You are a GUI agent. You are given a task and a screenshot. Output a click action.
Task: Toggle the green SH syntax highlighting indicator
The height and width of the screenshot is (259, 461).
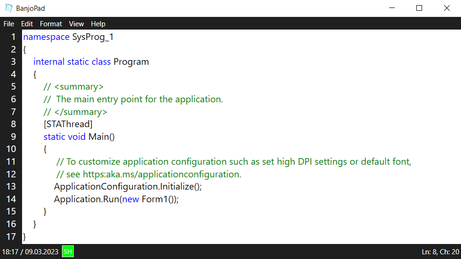click(68, 251)
